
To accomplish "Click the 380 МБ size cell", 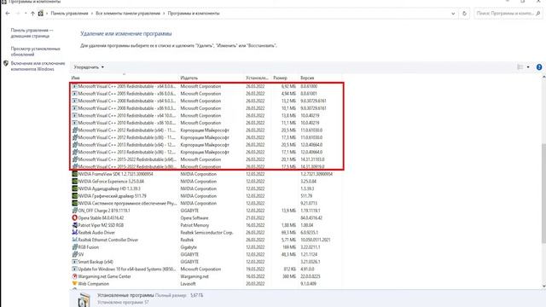I will (x=288, y=276).
